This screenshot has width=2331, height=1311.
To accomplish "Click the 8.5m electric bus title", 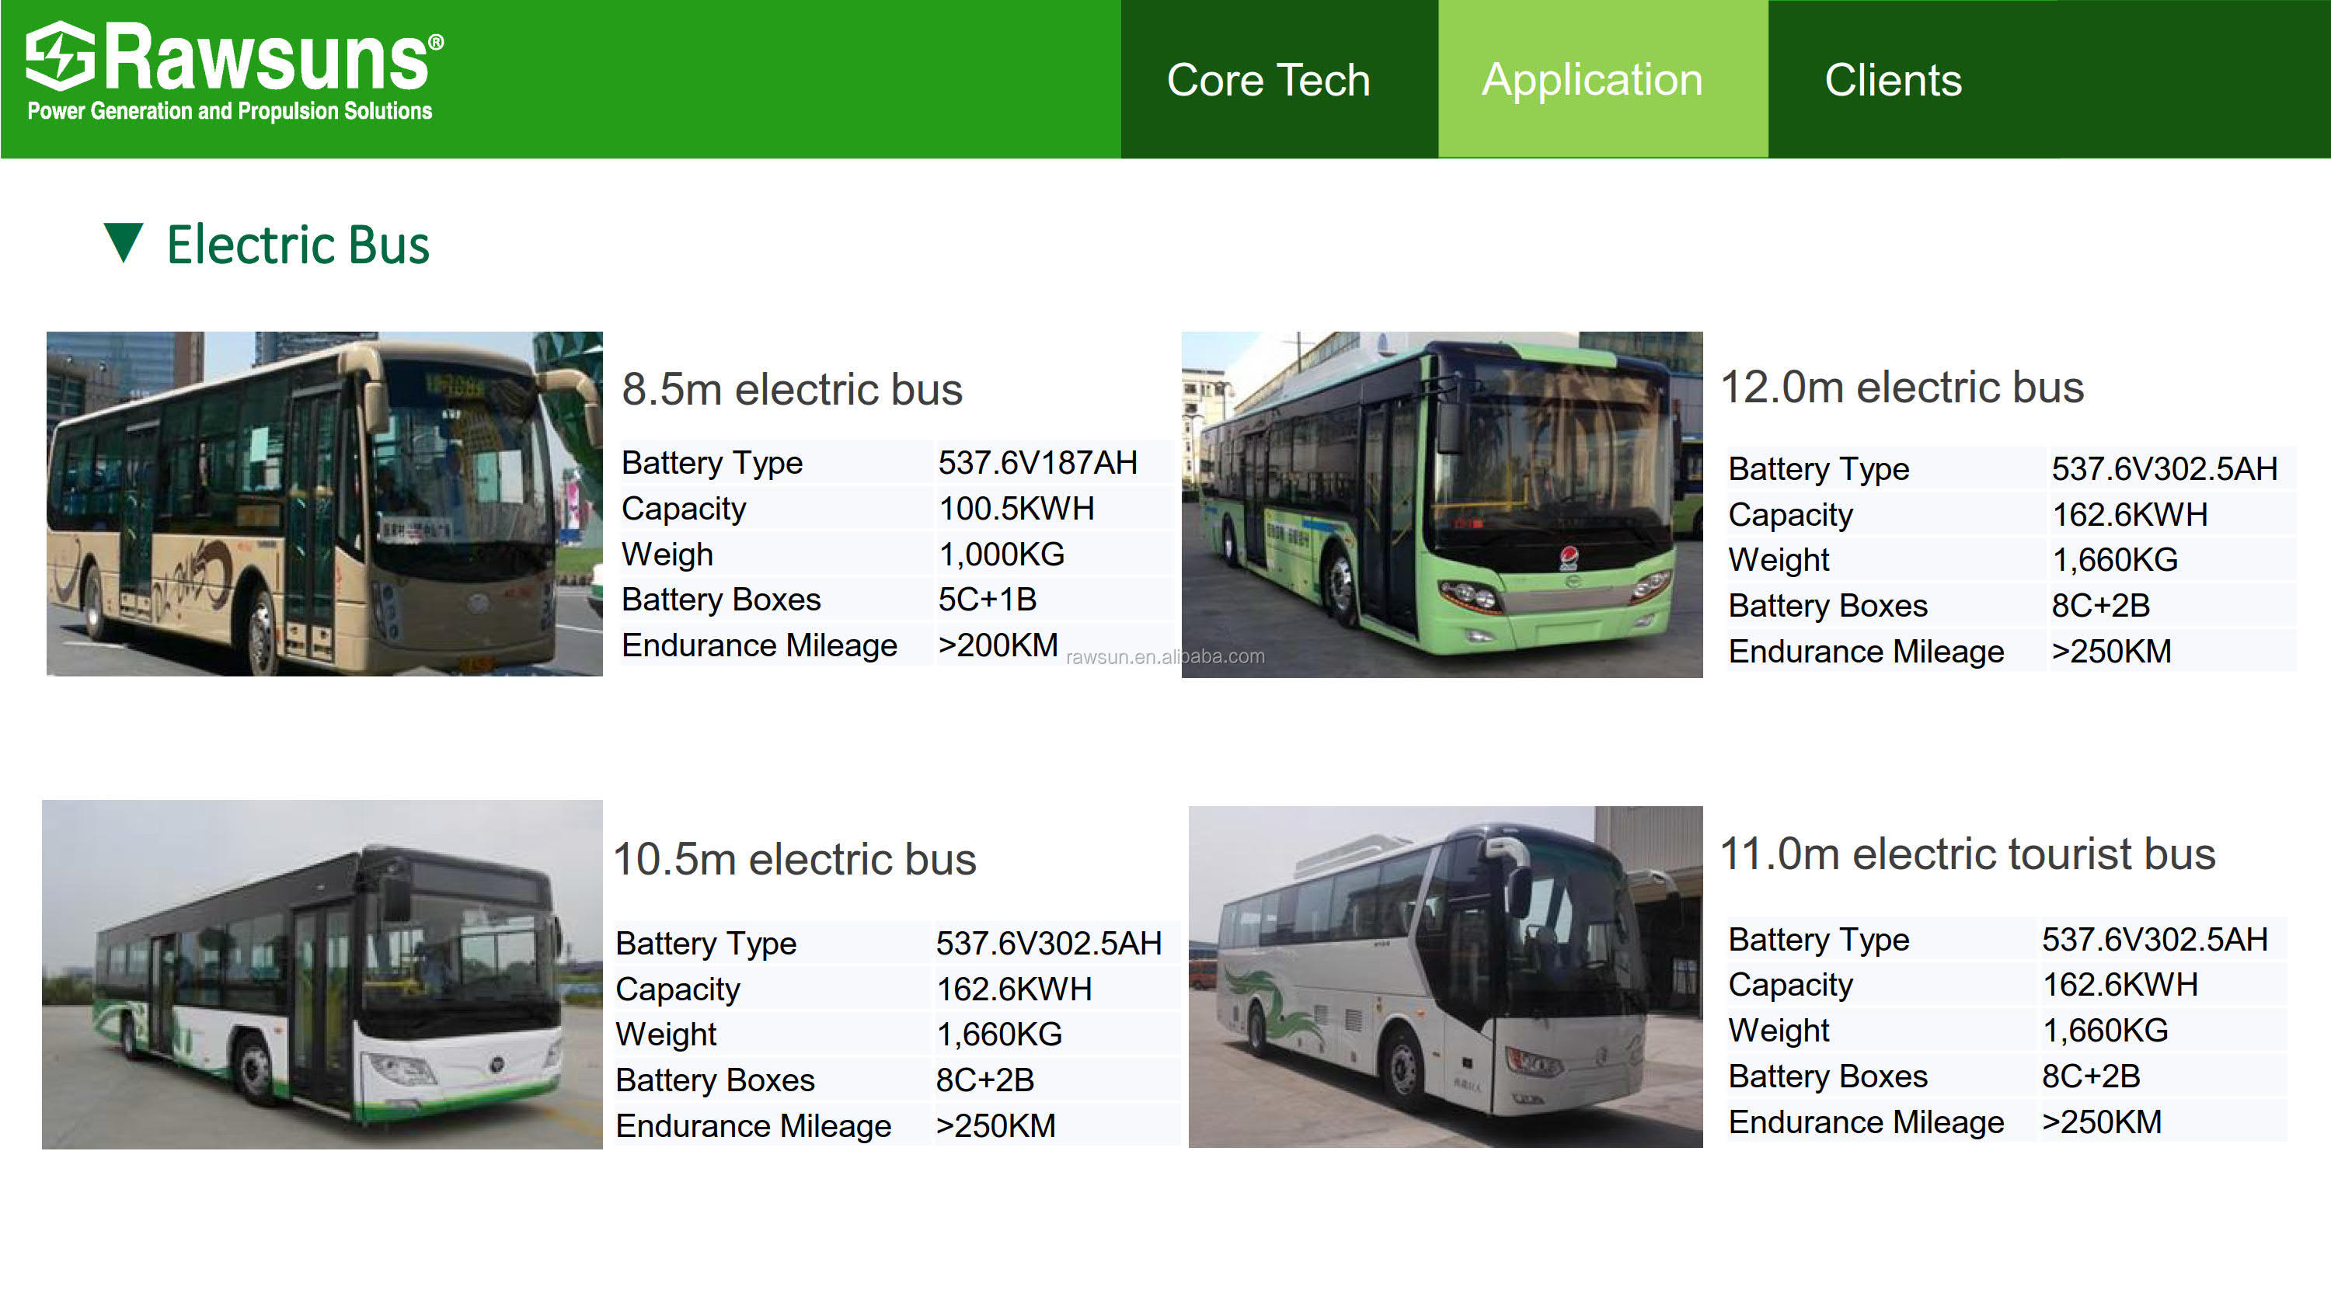I will 792,389.
